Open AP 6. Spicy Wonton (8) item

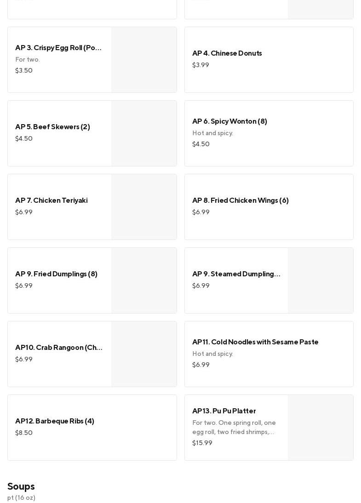click(229, 121)
